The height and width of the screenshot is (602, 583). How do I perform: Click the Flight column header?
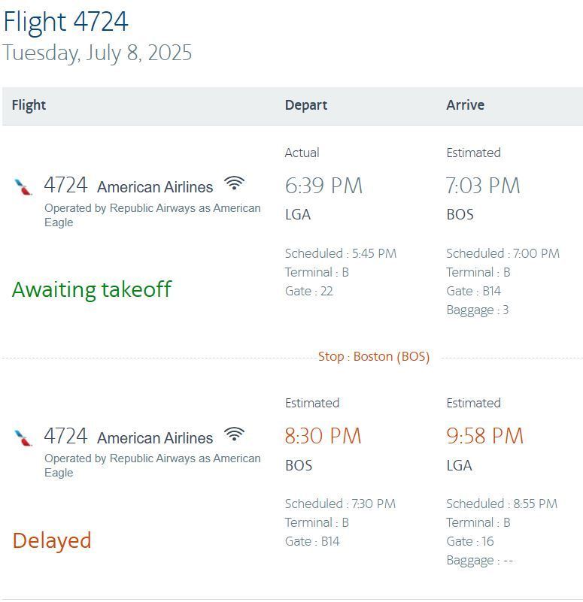29,105
